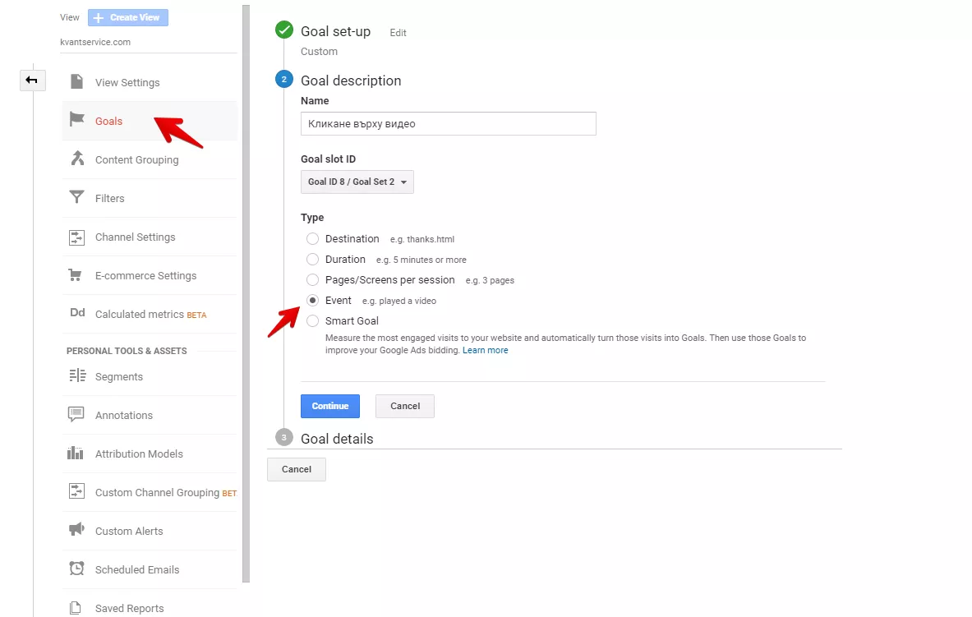
Task: Click the Scheduled Emails clock icon
Action: click(x=76, y=568)
